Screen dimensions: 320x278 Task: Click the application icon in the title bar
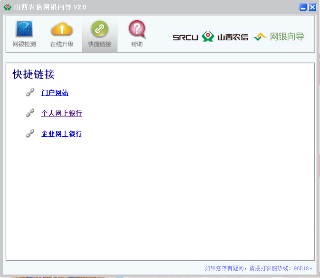pyautogui.click(x=7, y=7)
